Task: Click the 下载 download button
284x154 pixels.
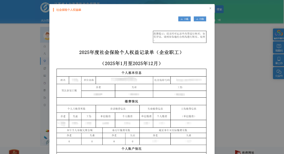Action: coord(184,19)
